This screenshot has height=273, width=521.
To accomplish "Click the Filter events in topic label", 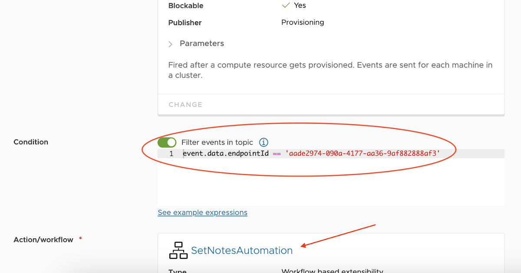I will click(x=217, y=142).
